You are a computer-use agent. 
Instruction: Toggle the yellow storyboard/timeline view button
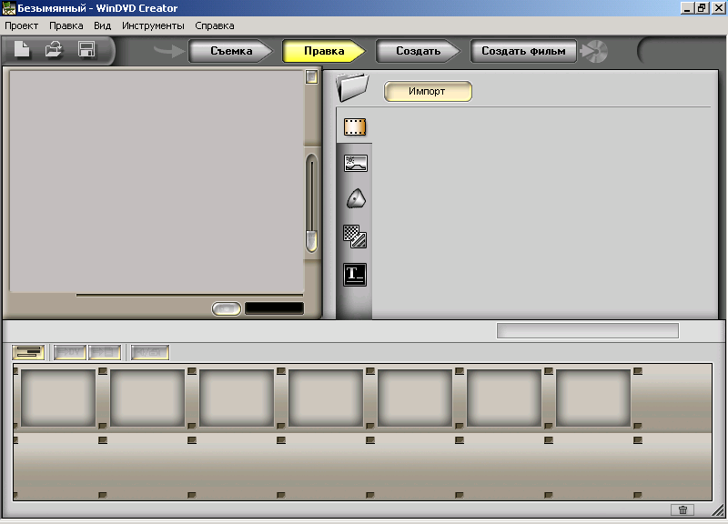28,352
